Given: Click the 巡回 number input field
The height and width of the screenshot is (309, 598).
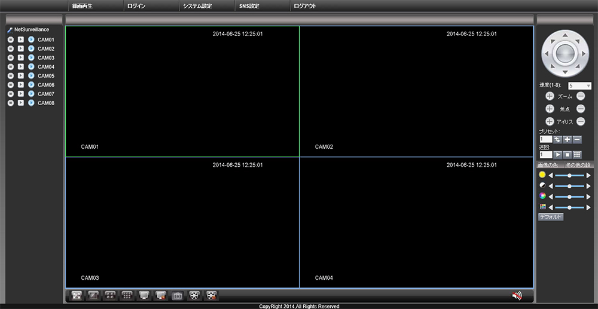Looking at the screenshot, I should point(546,155).
